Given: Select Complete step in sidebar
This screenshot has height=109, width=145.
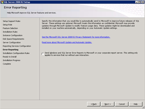Looking at the screenshot, I should (7, 64).
